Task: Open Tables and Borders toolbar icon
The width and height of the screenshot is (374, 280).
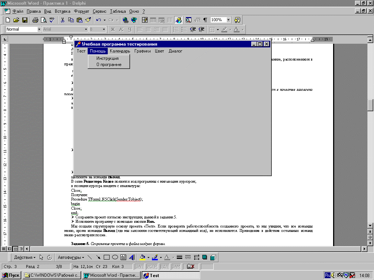Action: tap(145, 20)
